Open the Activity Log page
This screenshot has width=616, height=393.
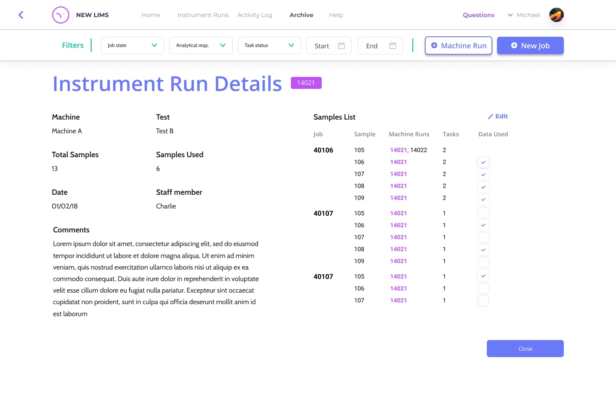click(x=255, y=15)
